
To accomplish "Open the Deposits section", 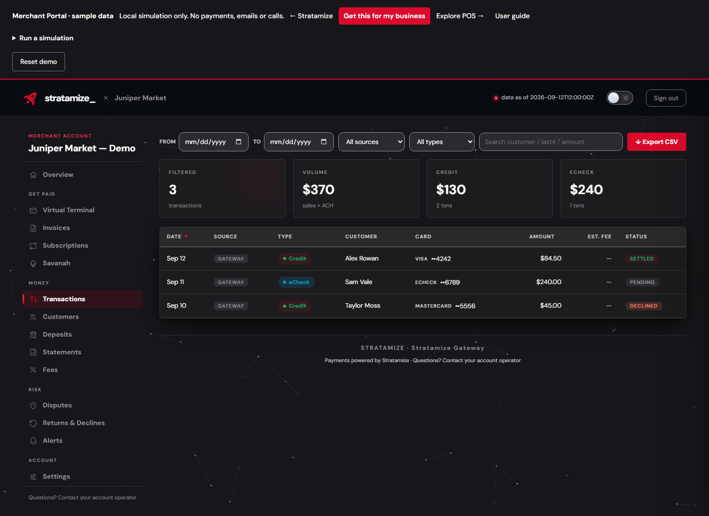I will pos(83,335).
